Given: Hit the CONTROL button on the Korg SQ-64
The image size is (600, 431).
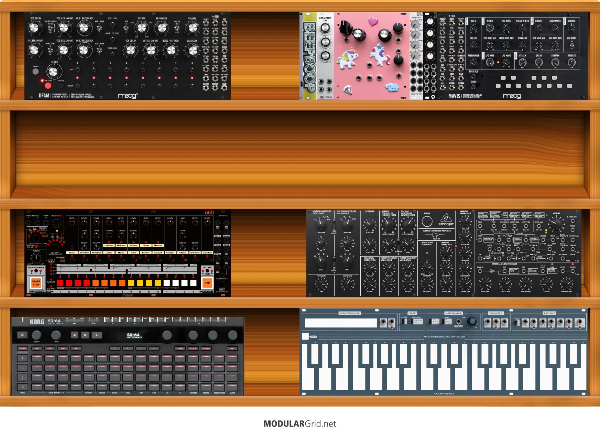Looking at the screenshot, I should pyautogui.click(x=23, y=348).
